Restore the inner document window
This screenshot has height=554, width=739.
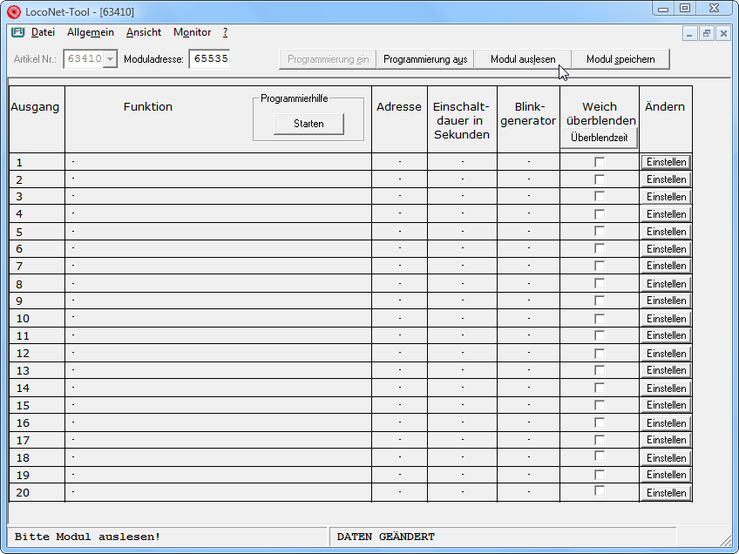click(x=707, y=33)
